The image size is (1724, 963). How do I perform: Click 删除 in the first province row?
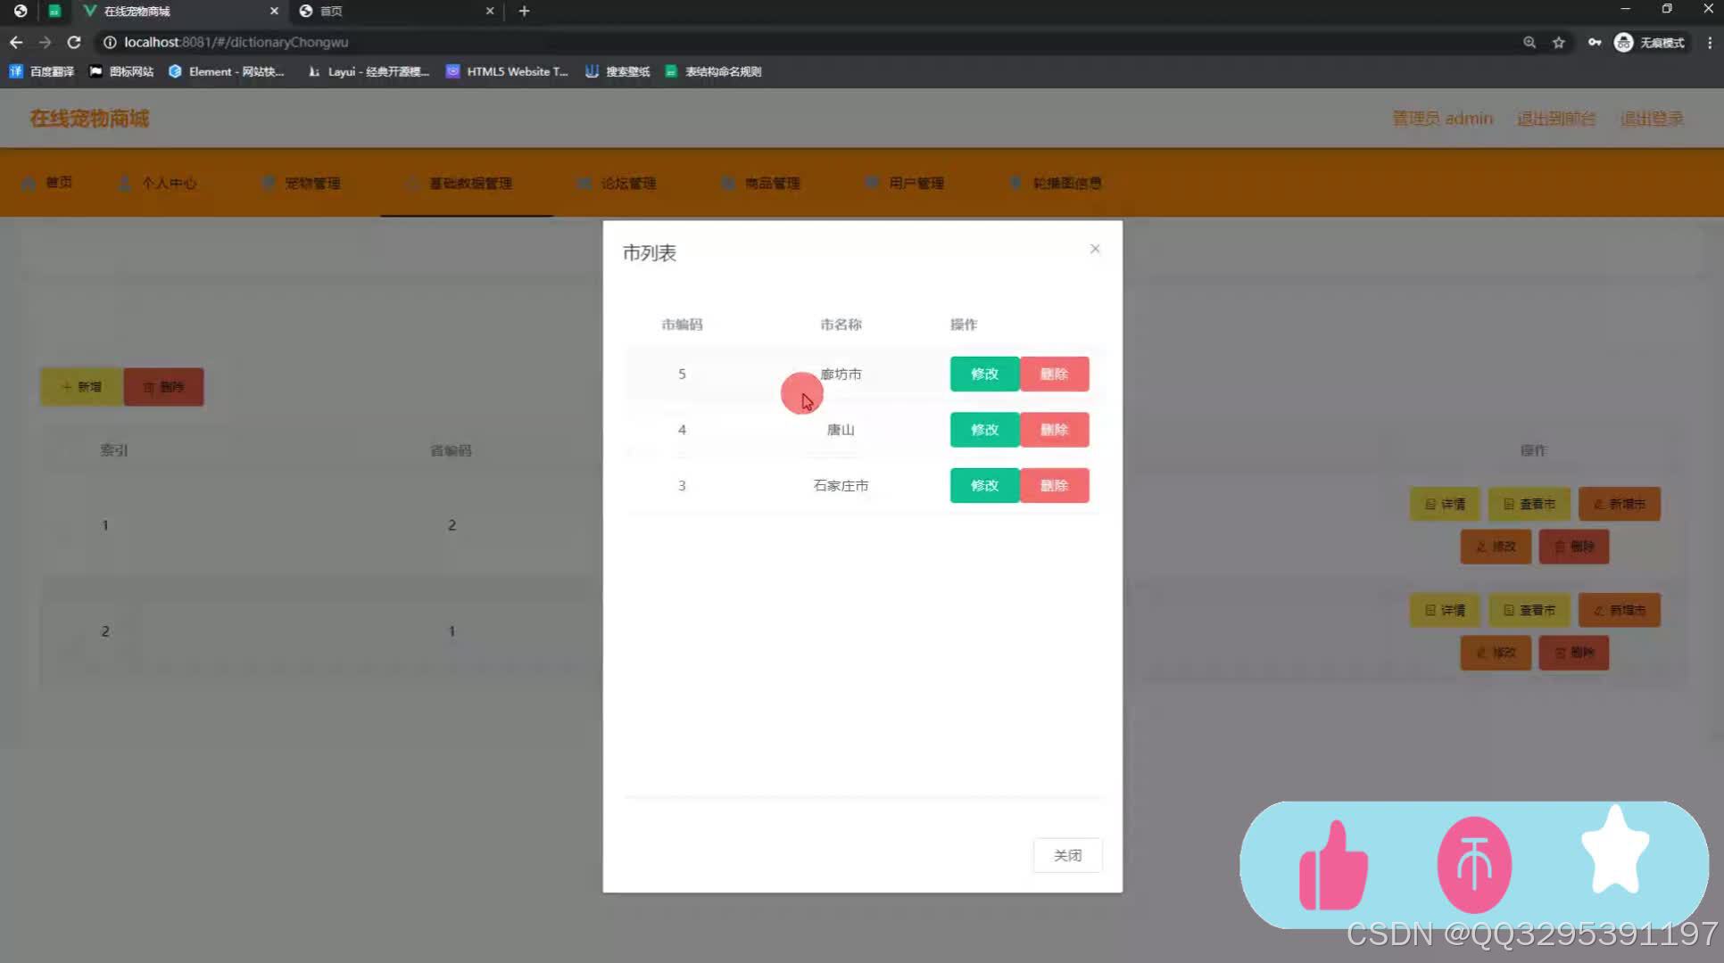[1574, 547]
